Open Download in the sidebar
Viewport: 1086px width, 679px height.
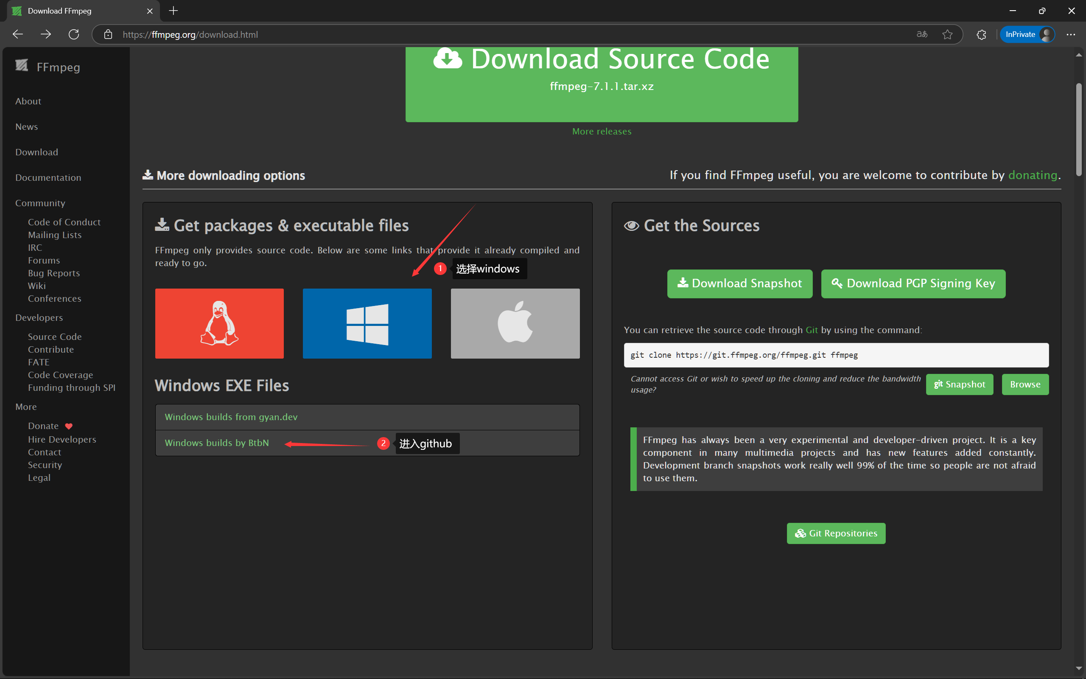tap(37, 152)
